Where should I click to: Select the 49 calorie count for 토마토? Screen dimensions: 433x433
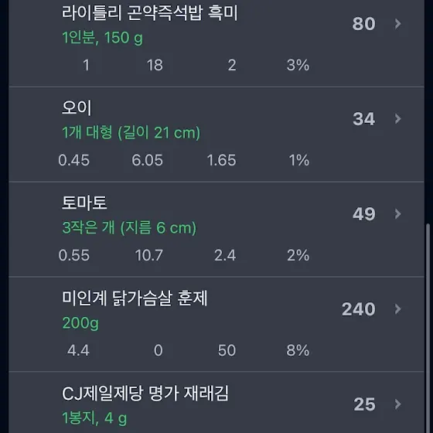[x=363, y=213]
